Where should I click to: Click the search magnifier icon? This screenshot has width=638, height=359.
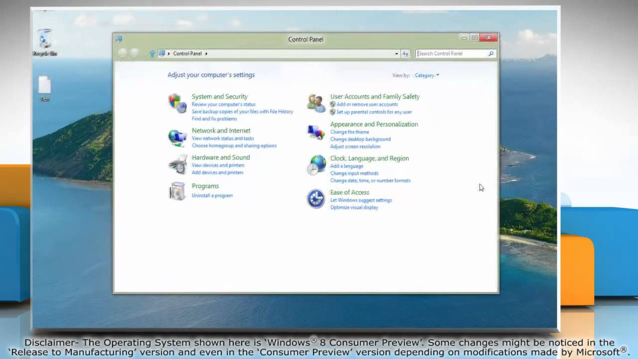point(491,53)
